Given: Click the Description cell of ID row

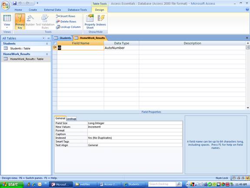Looking at the screenshot, I should pos(192,48).
